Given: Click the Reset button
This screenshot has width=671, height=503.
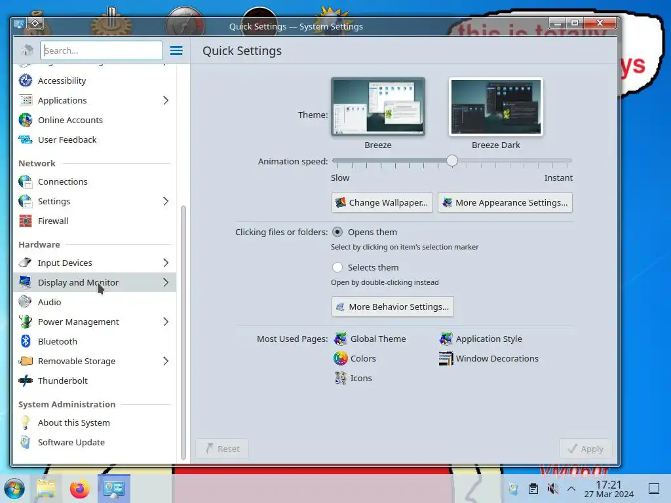Looking at the screenshot, I should [222, 449].
